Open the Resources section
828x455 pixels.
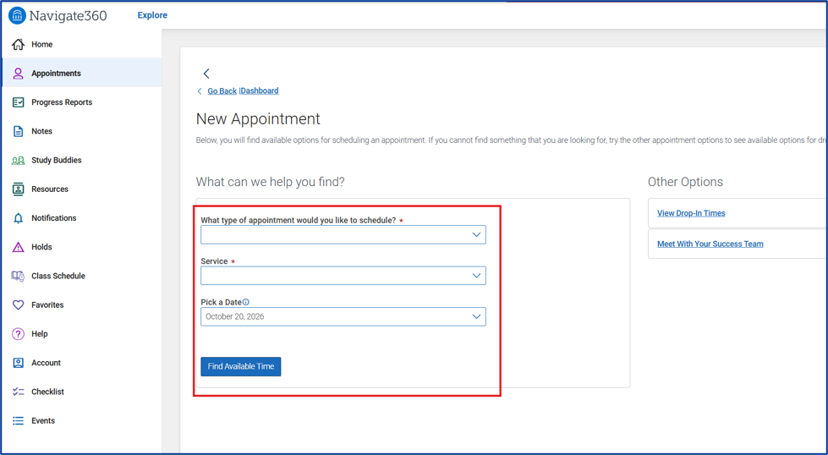pyautogui.click(x=81, y=189)
